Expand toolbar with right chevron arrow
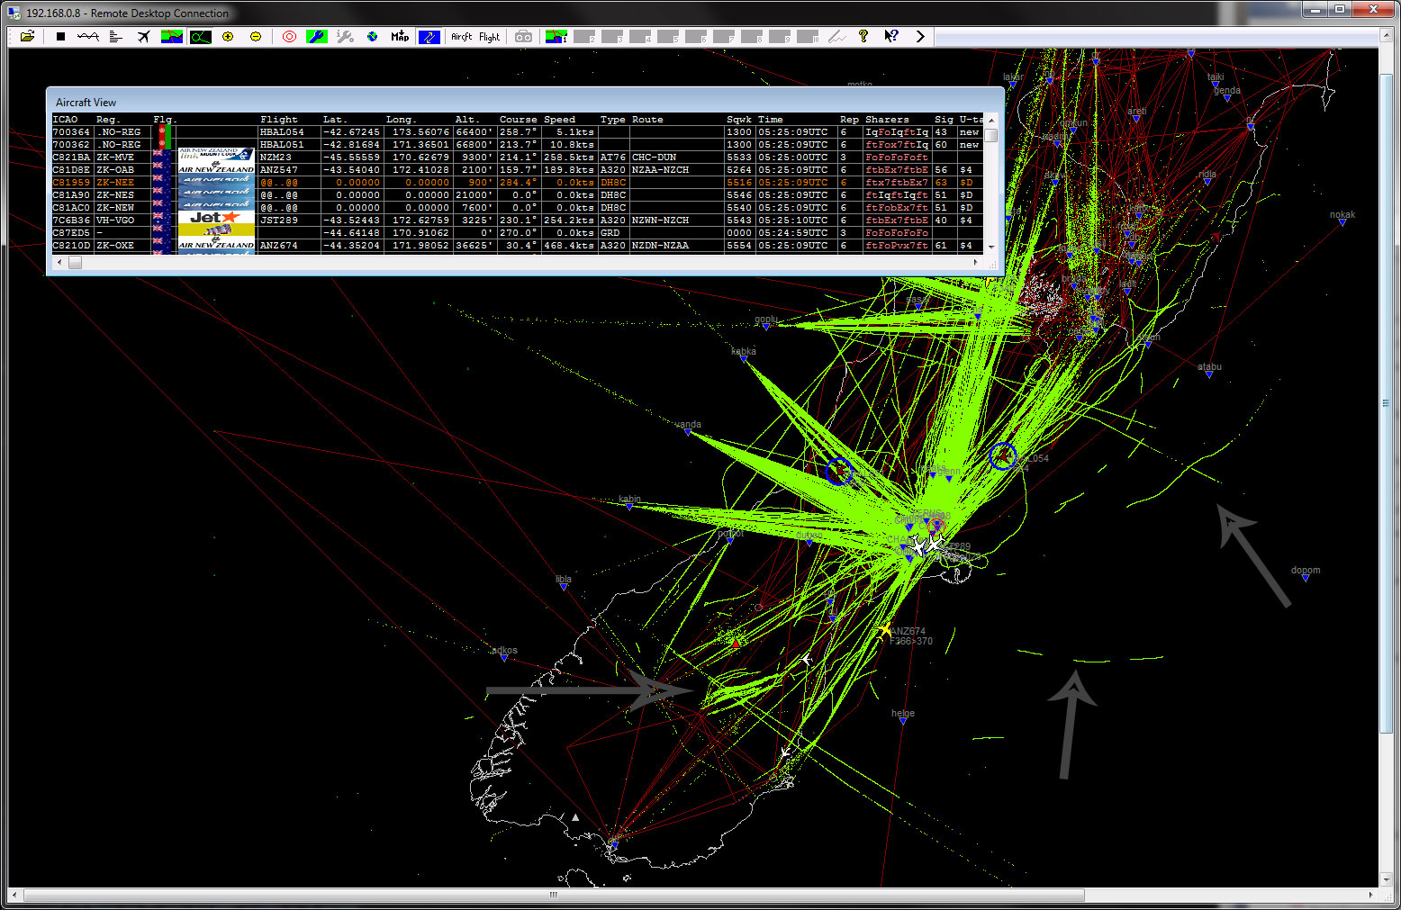The height and width of the screenshot is (910, 1401). (919, 36)
